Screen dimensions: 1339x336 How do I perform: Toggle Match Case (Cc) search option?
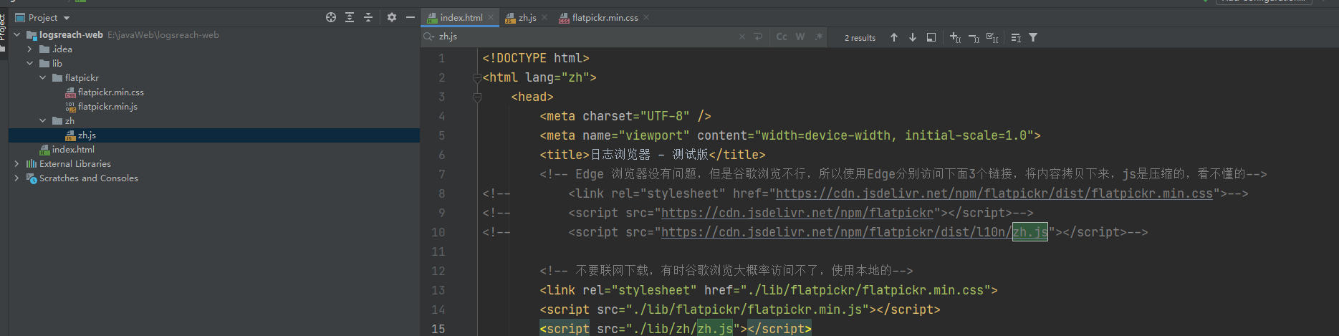[x=782, y=37]
